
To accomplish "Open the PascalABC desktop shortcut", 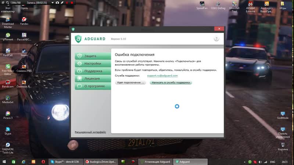I will pos(24,37).
